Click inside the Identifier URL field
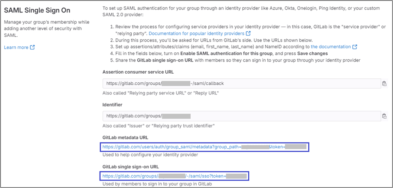Image resolution: width=393 pixels, height=188 pixels. 241,116
